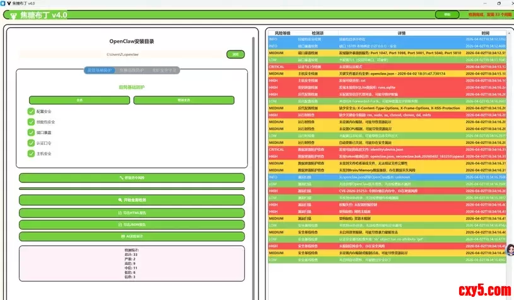The image size is (514, 300).
Task: Open the third gray tab on the right
Action: tap(164, 70)
